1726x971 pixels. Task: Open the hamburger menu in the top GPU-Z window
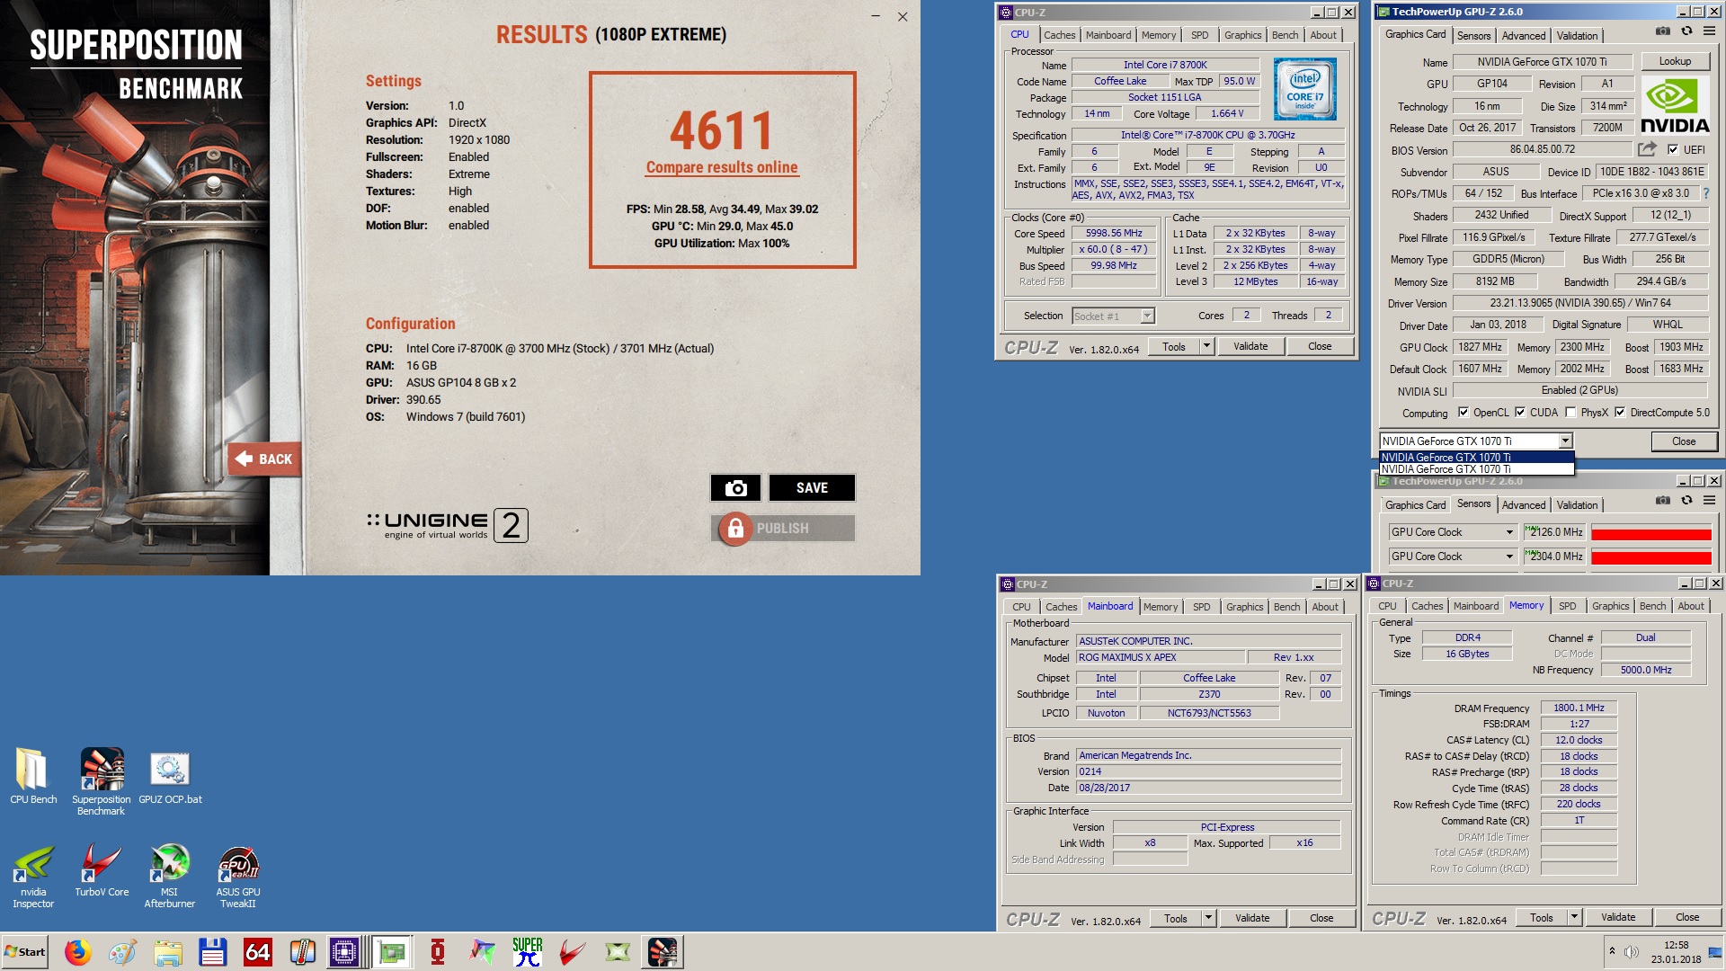tap(1709, 31)
